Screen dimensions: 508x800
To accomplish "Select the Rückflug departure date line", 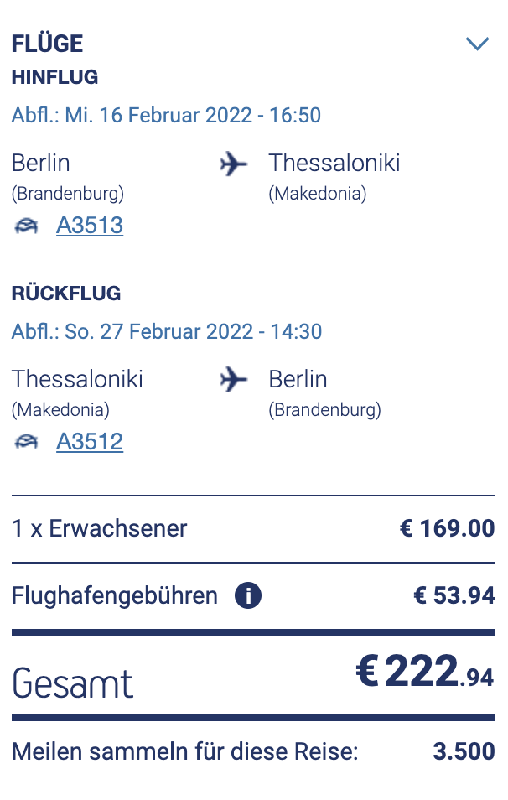I will [167, 331].
